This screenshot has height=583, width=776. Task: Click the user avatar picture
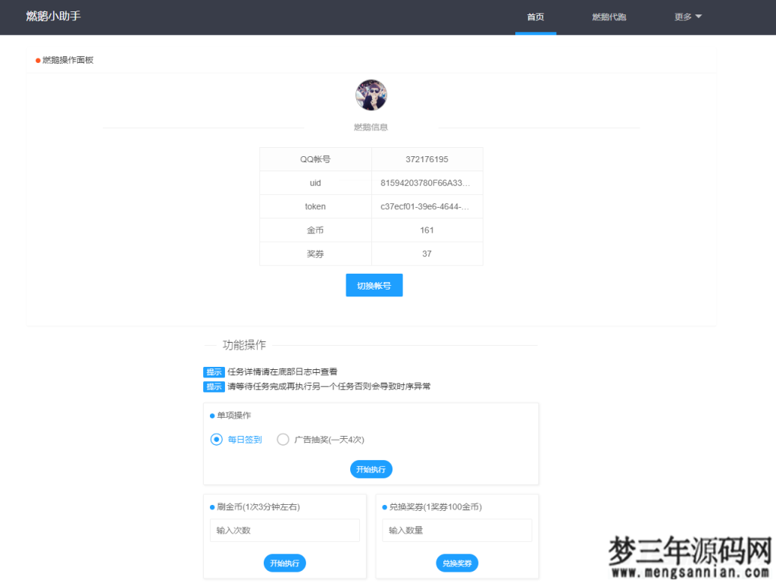(371, 95)
